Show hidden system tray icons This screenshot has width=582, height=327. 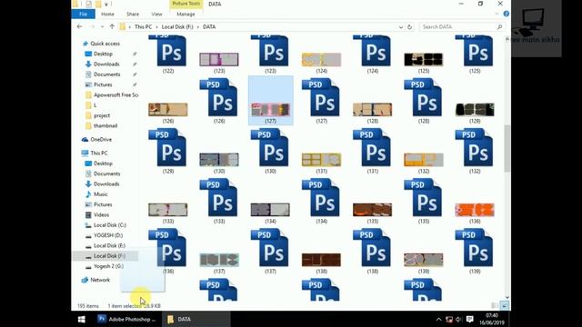click(x=438, y=319)
